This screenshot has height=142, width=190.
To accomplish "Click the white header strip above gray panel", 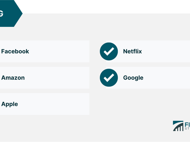I will click(105, 7).
